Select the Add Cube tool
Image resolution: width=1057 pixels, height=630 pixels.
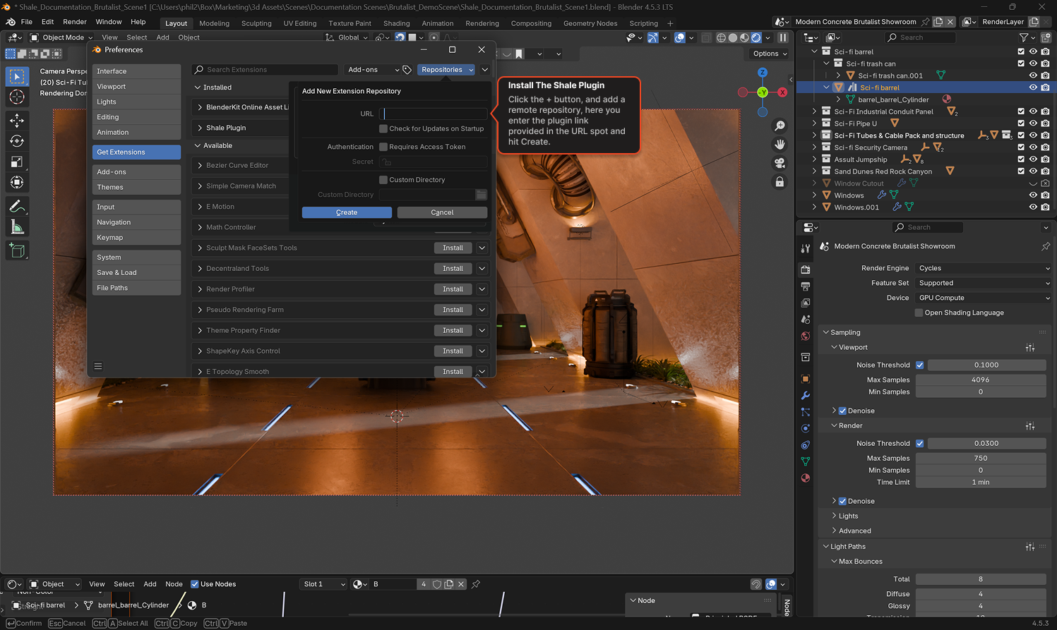click(17, 250)
